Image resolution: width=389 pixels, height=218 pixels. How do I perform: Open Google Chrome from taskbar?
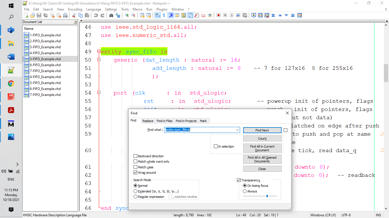pos(11,83)
